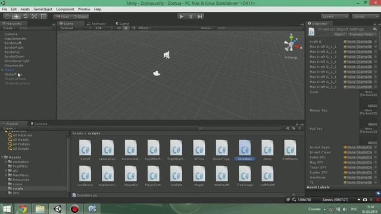Screen dimensions: 381x214
Task: Click the Execution Order button
Action: click(x=362, y=34)
